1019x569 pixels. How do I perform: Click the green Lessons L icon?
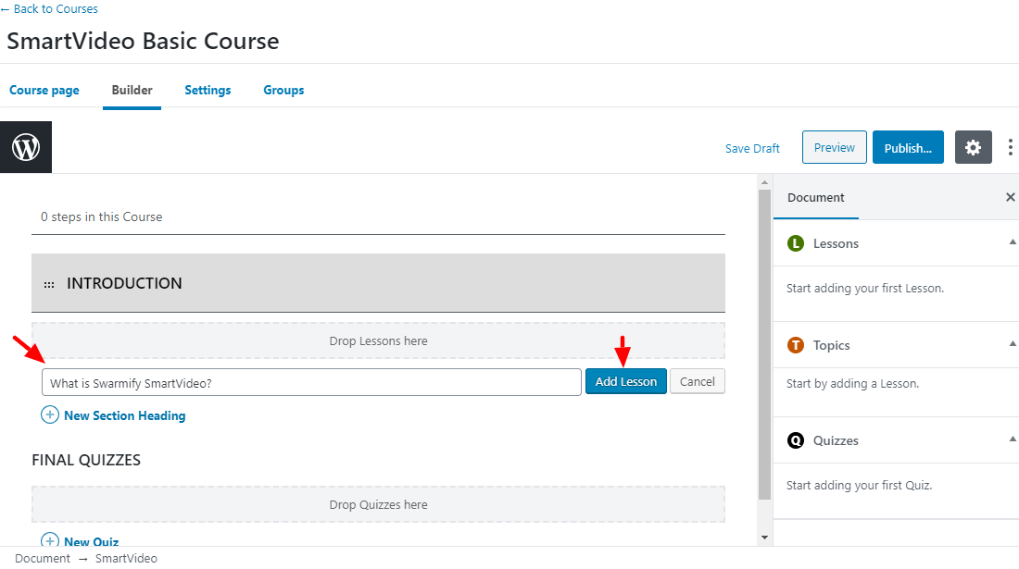(796, 243)
